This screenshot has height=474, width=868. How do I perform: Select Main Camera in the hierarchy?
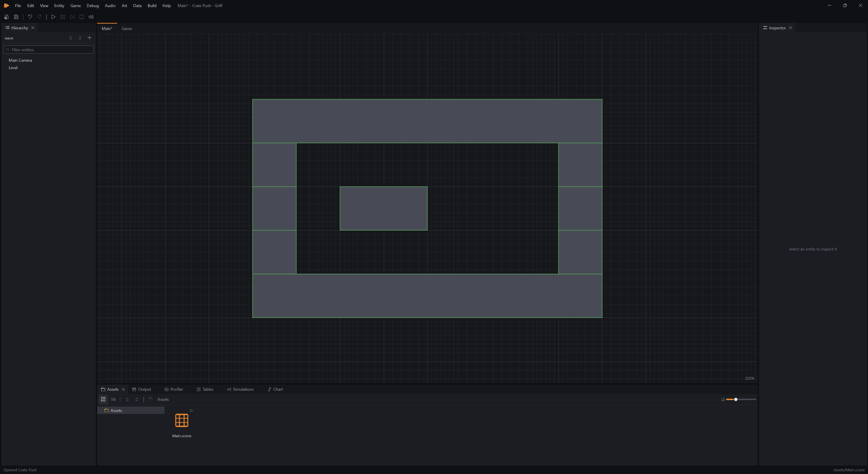[x=21, y=60]
